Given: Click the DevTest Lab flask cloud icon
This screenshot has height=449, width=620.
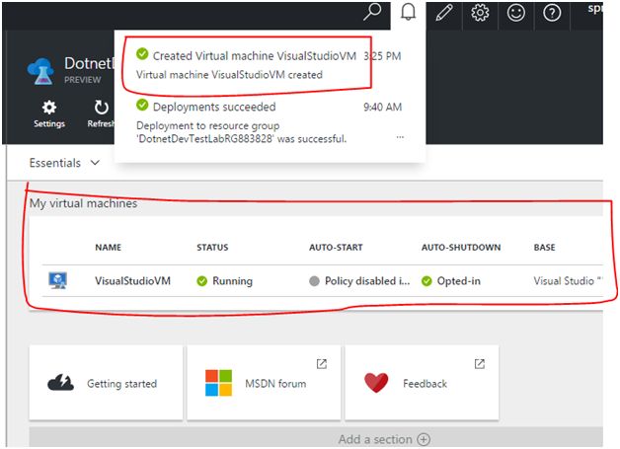Looking at the screenshot, I should (40, 71).
